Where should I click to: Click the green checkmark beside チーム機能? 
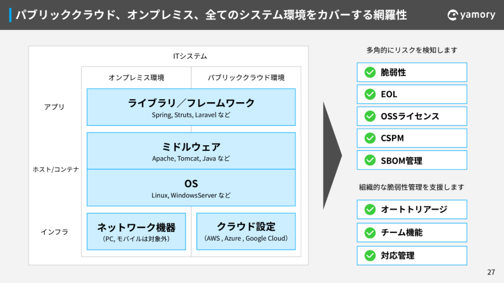(x=370, y=232)
